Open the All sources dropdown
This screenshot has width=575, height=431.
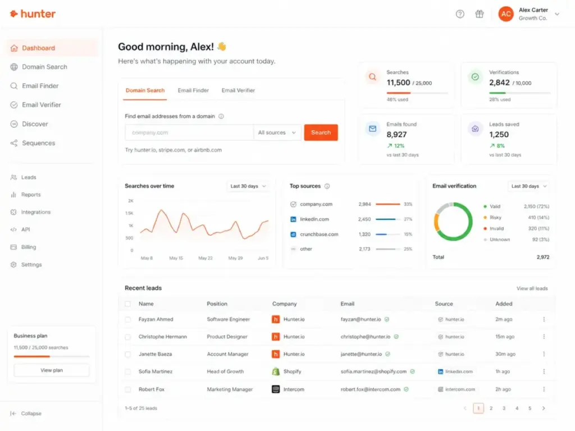pos(277,132)
